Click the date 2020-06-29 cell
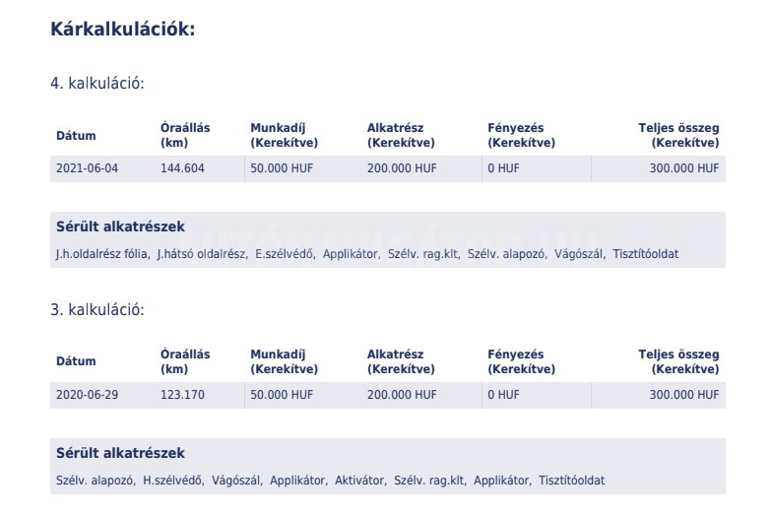 click(88, 395)
